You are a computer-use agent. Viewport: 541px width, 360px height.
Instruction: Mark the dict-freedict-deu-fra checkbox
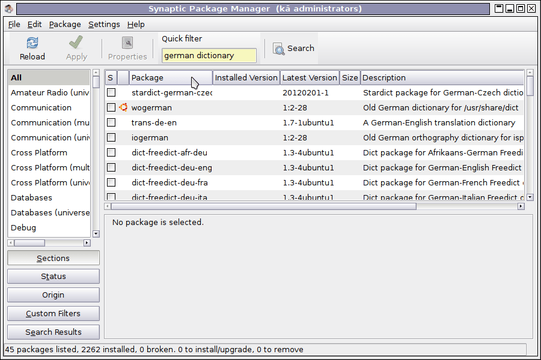[111, 182]
